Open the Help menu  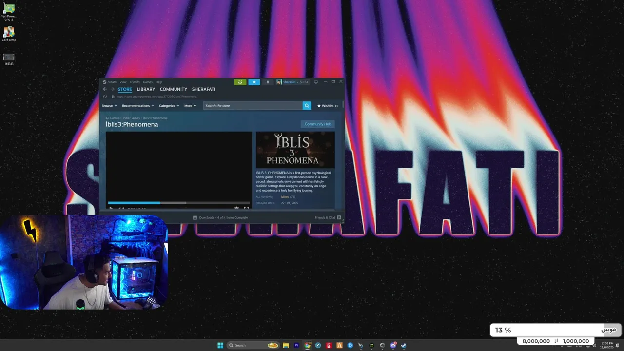[x=159, y=82]
